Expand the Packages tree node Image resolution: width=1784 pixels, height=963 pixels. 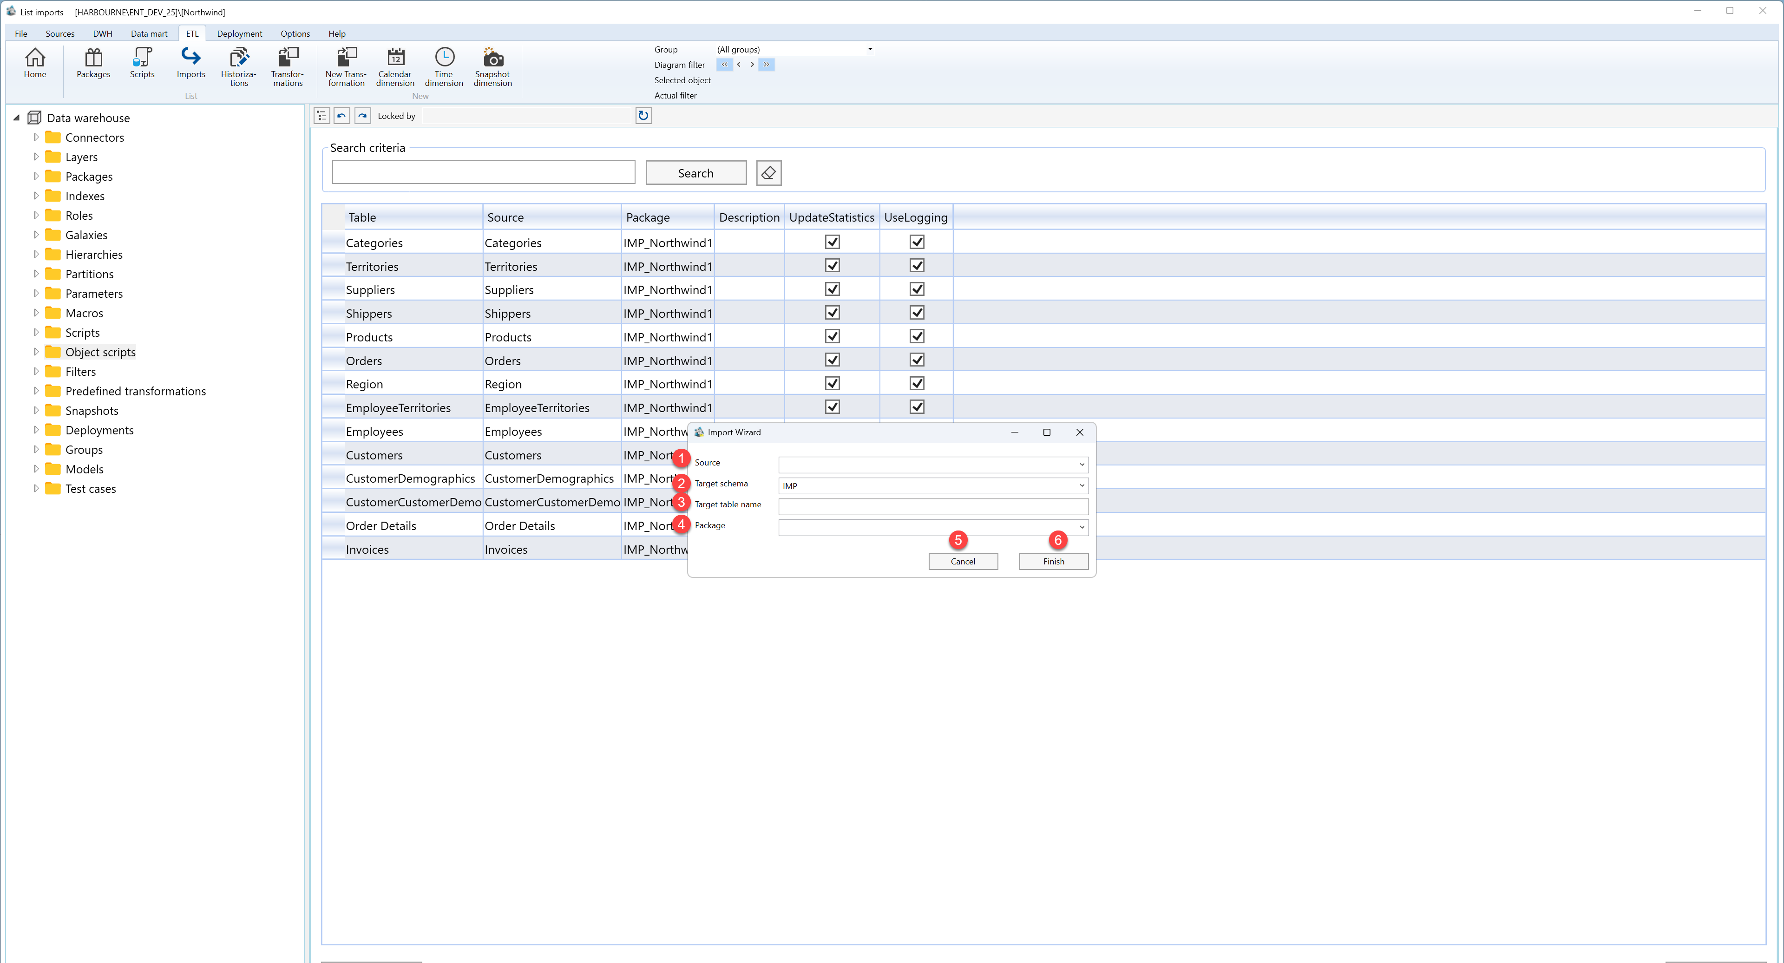(36, 176)
